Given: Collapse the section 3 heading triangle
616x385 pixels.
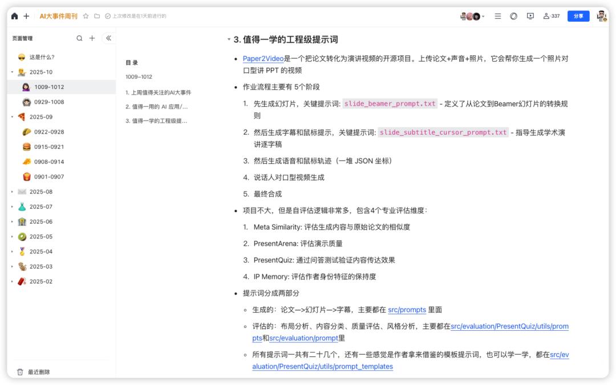Looking at the screenshot, I should pos(229,40).
